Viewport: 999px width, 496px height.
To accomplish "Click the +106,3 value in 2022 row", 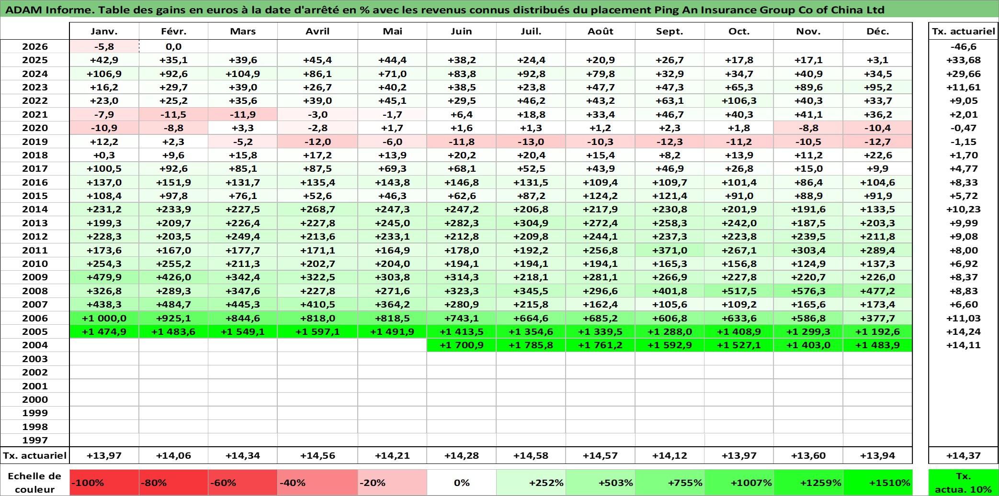I will (739, 100).
